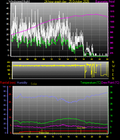The image size is (120, 140).
Task: Click the rainfall axis value 25
Action: [10, 94]
